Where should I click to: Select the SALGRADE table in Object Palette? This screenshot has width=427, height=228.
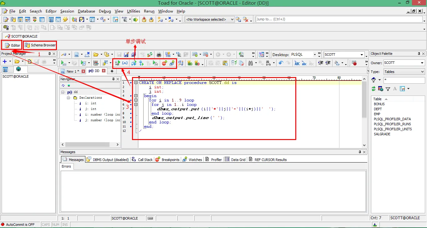[382, 134]
